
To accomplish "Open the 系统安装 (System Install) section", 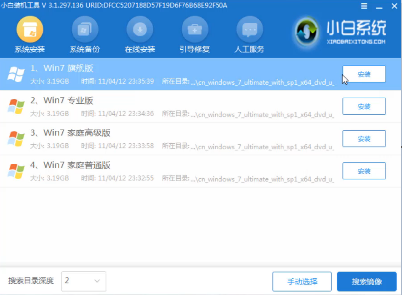I will (30, 33).
